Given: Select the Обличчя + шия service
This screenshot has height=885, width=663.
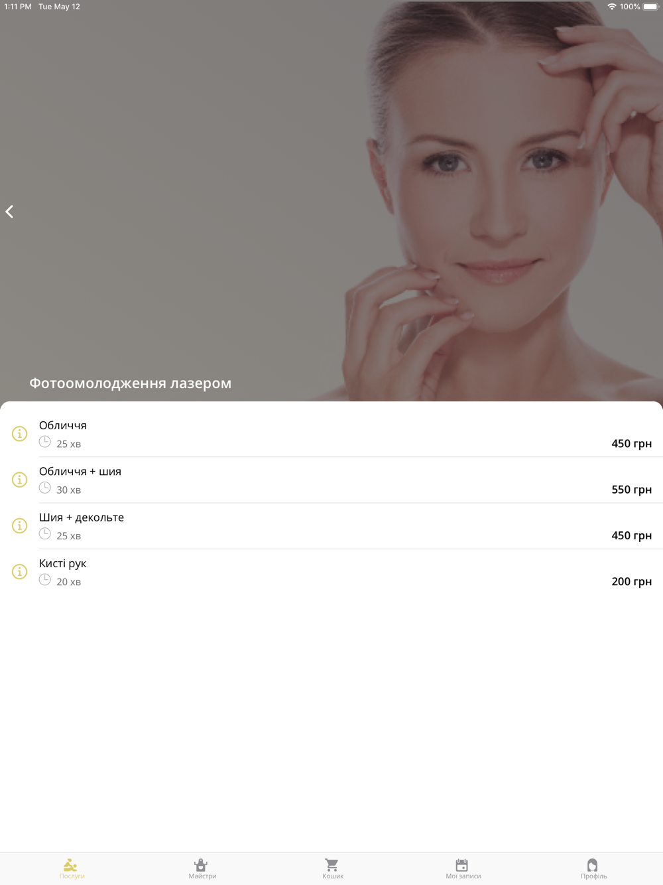Looking at the screenshot, I should pos(331,480).
